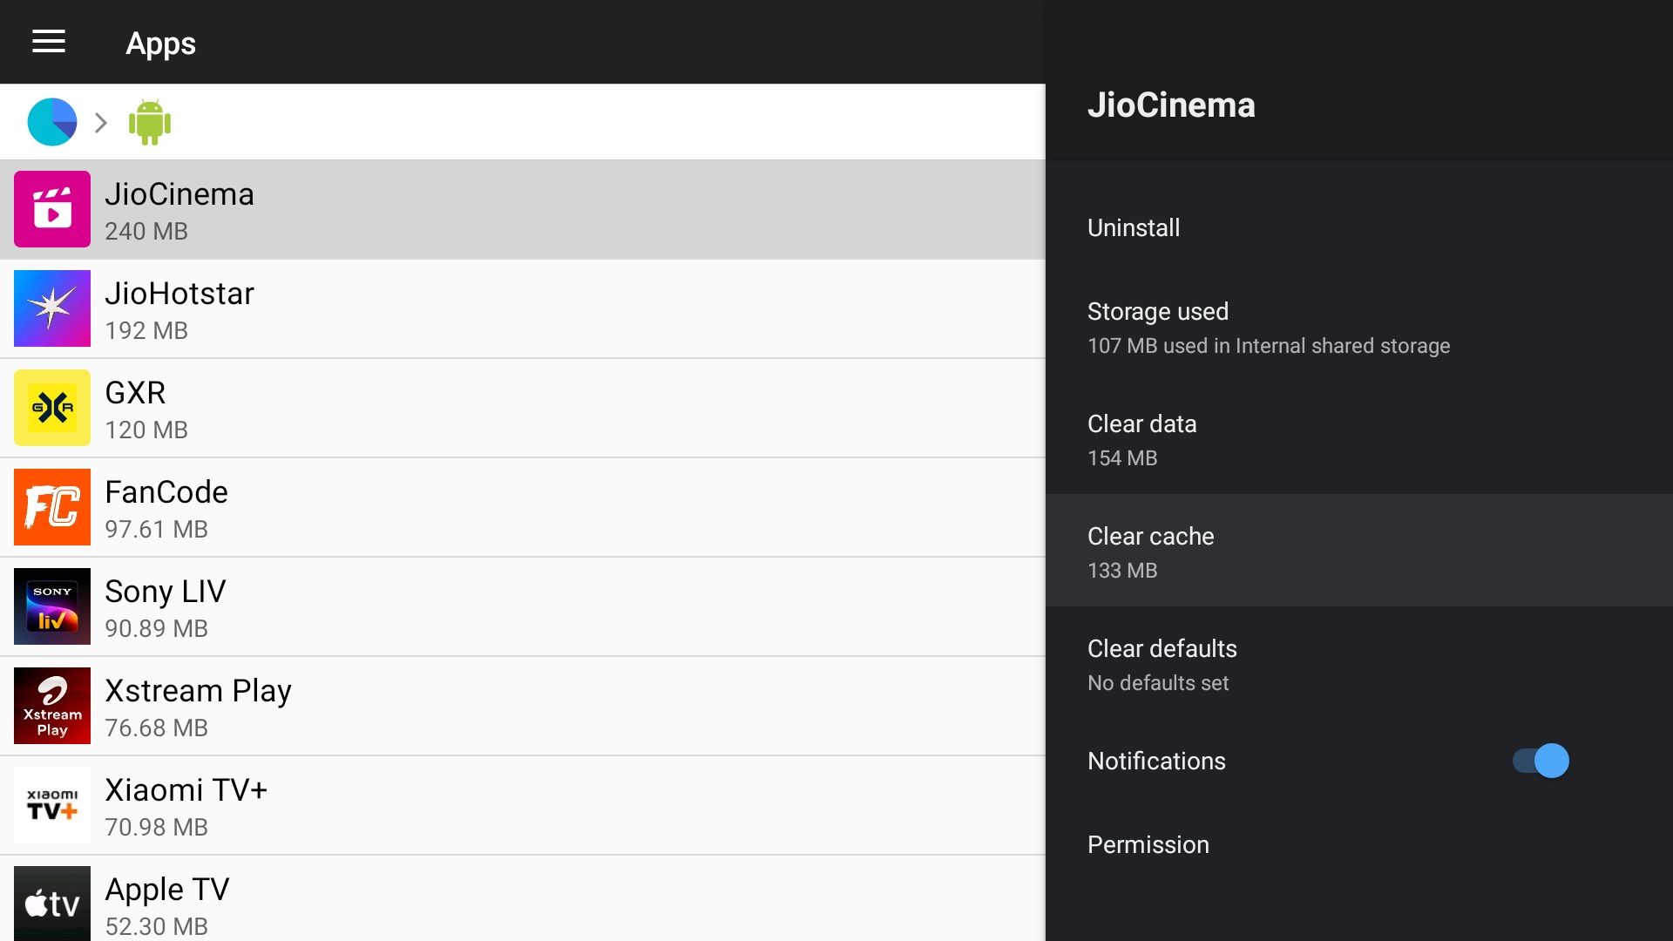This screenshot has width=1673, height=941.
Task: Click the Xstream Play app icon
Action: (52, 706)
